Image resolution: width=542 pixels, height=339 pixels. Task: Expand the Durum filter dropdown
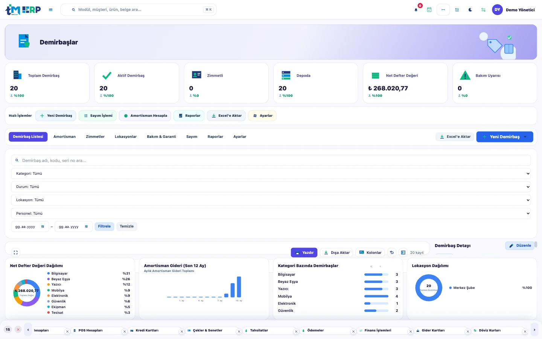(x=271, y=187)
